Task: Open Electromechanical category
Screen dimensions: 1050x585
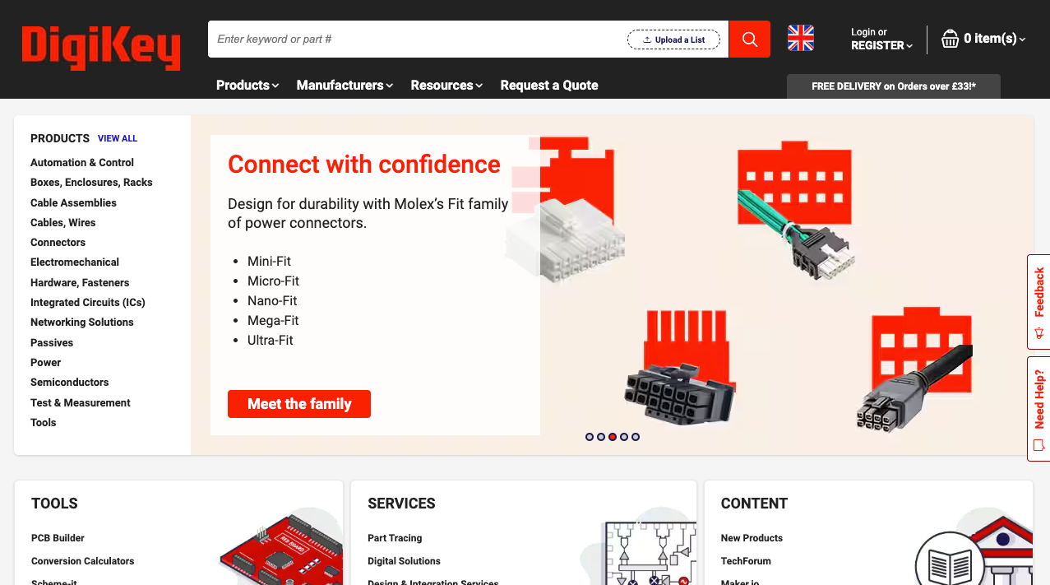Action: coord(75,262)
